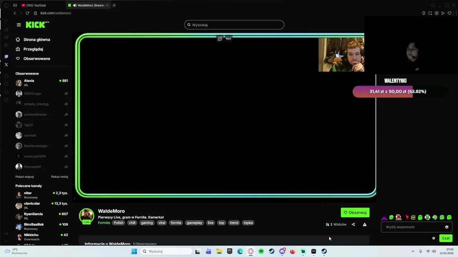Open NEEXcsgo offline channel
The height and width of the screenshot is (257, 458).
point(42,94)
